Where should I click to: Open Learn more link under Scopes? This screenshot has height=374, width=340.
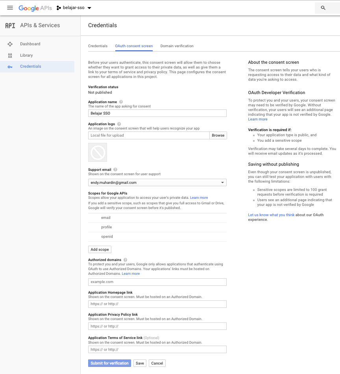tap(199, 198)
